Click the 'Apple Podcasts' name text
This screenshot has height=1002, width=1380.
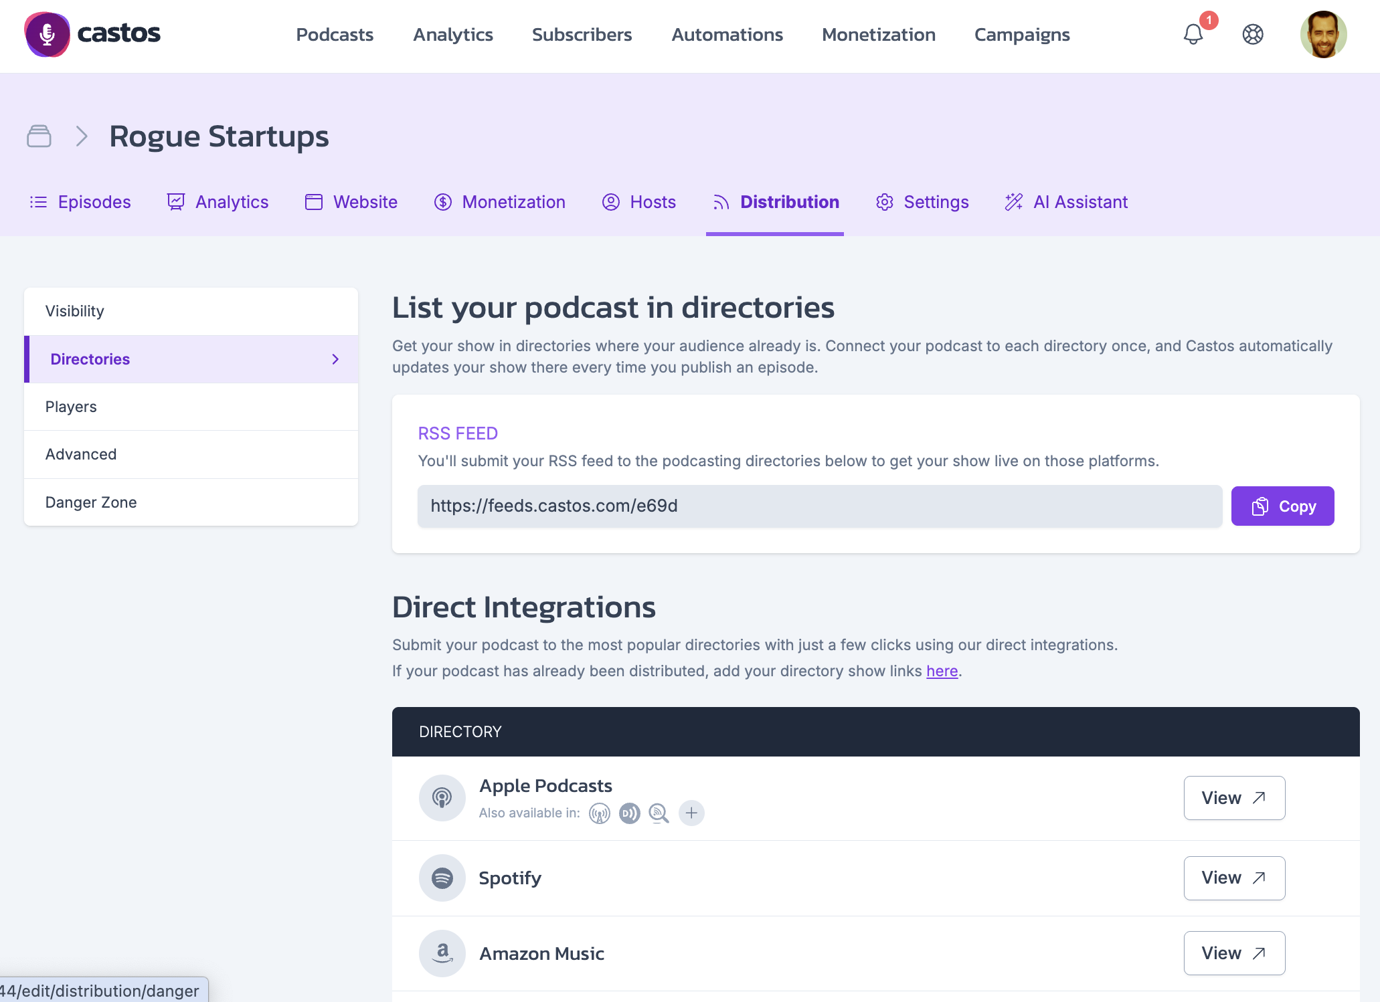545,785
